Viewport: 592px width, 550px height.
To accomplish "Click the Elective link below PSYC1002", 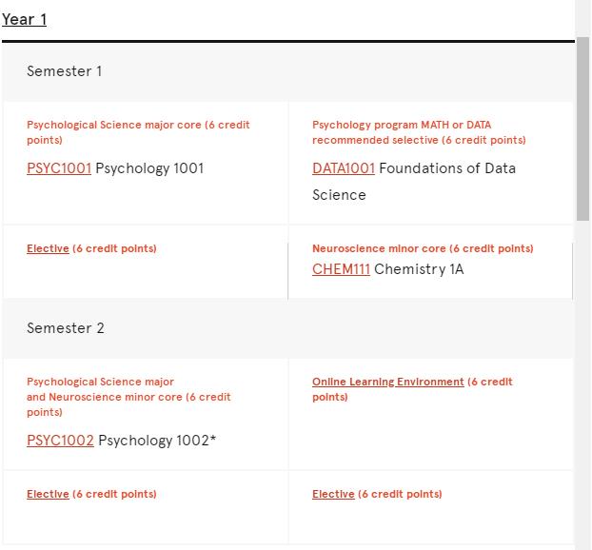I will [x=48, y=494].
